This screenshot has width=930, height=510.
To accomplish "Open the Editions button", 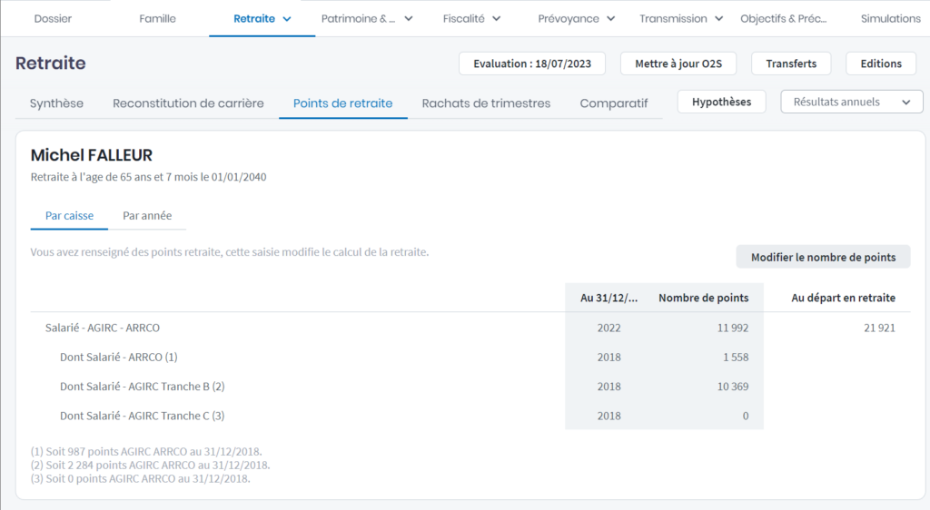I will coord(881,64).
